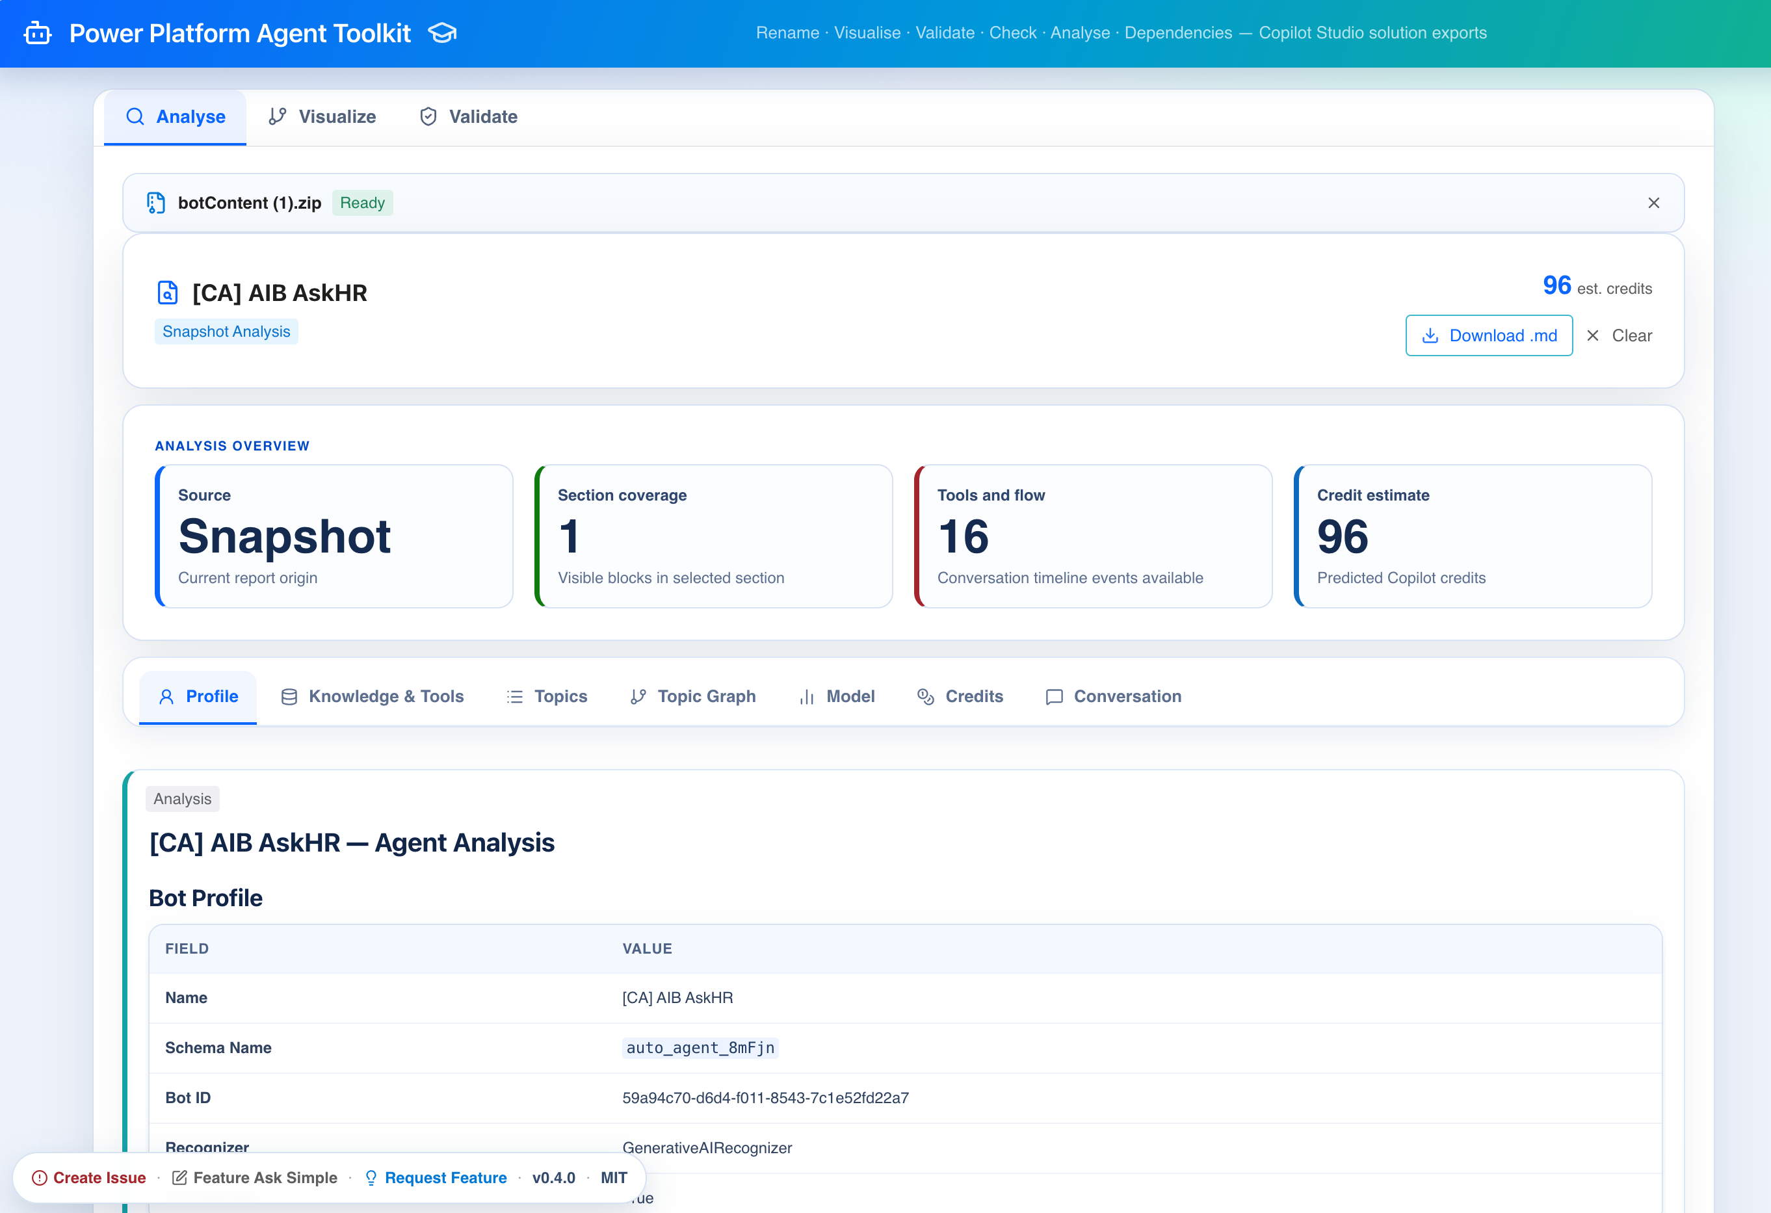The height and width of the screenshot is (1213, 1771).
Task: Select the Knowledge & Tools section
Action: coord(372,696)
